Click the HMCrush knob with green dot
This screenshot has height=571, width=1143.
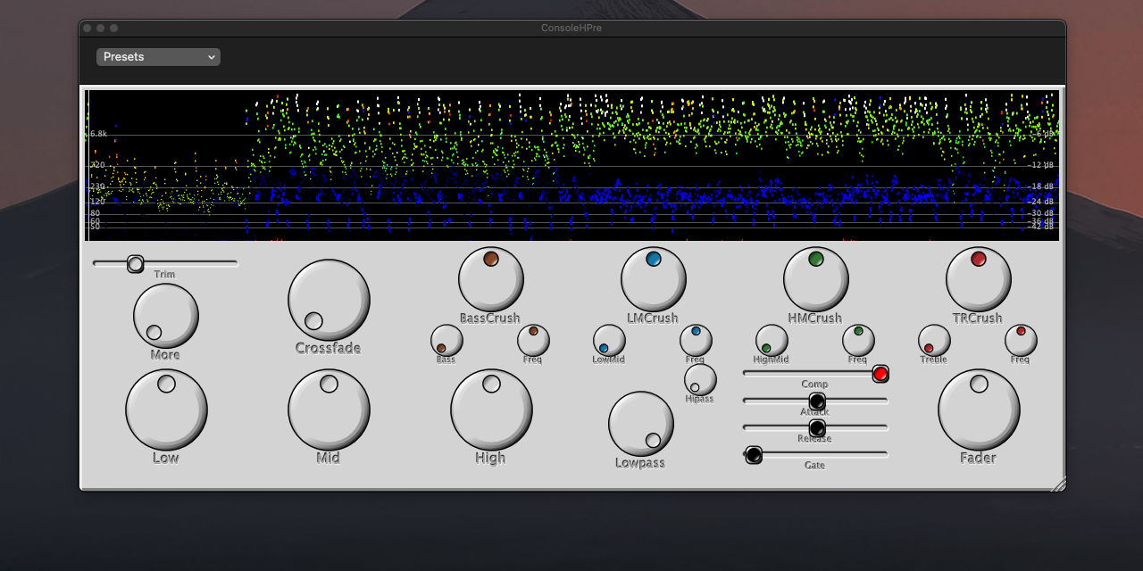[x=816, y=280]
